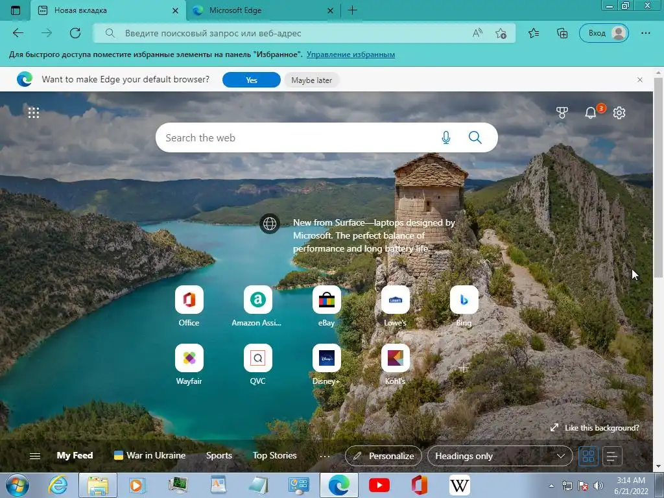This screenshot has width=664, height=498.
Task: Dismiss the default browser banner
Action: (640, 80)
